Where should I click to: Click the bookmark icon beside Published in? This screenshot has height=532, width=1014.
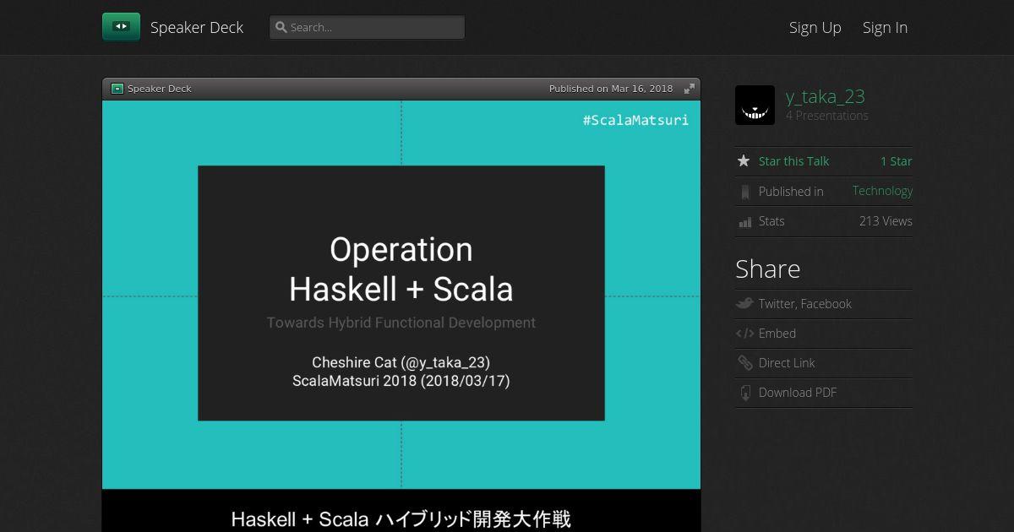pyautogui.click(x=744, y=192)
